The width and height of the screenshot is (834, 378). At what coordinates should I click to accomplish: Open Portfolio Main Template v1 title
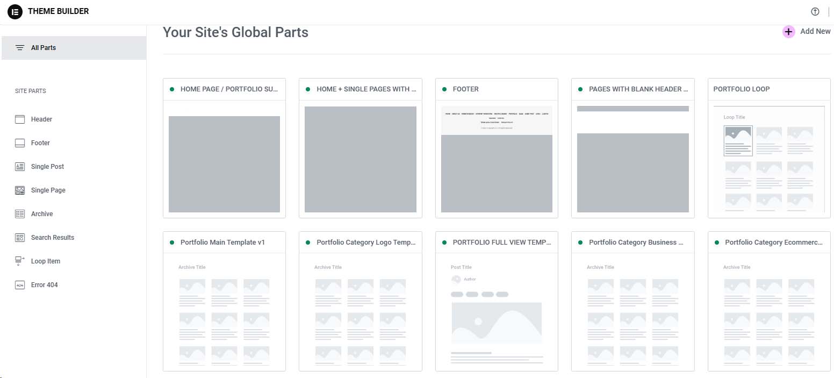tap(222, 243)
